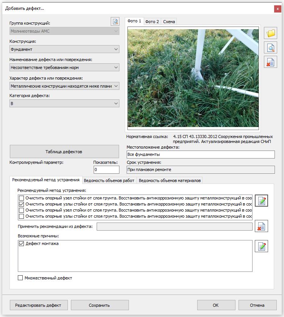Click the Нормативная ссылка reference text
The width and height of the screenshot is (284, 317).
pos(223,139)
